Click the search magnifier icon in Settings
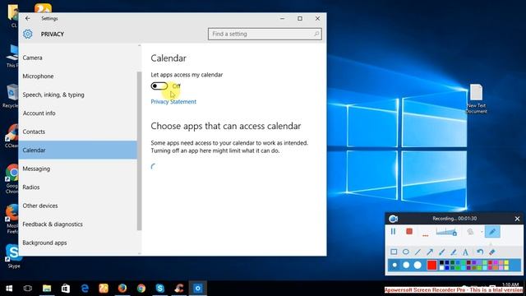 point(316,34)
